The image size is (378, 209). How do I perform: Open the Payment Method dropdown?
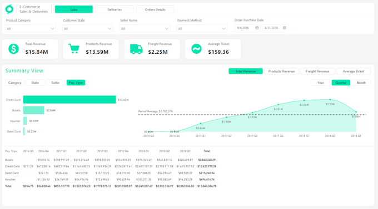pyautogui.click(x=202, y=28)
